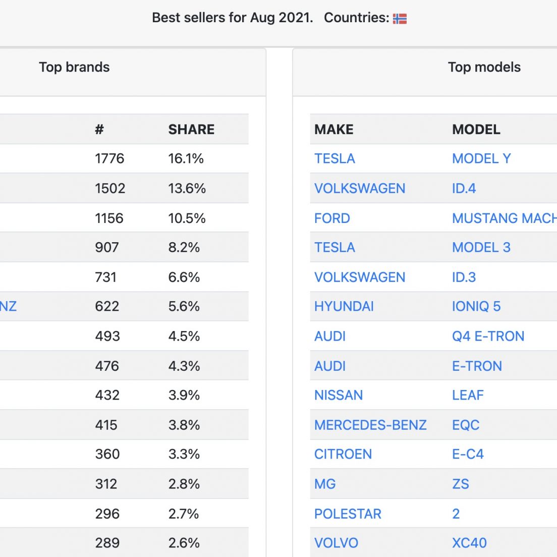Image resolution: width=557 pixels, height=557 pixels.
Task: Click the MAKE column header
Action: [334, 129]
